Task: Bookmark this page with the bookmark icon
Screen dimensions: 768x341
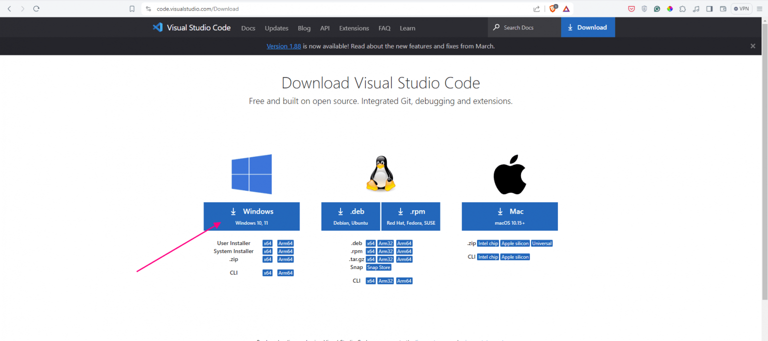Action: (132, 8)
